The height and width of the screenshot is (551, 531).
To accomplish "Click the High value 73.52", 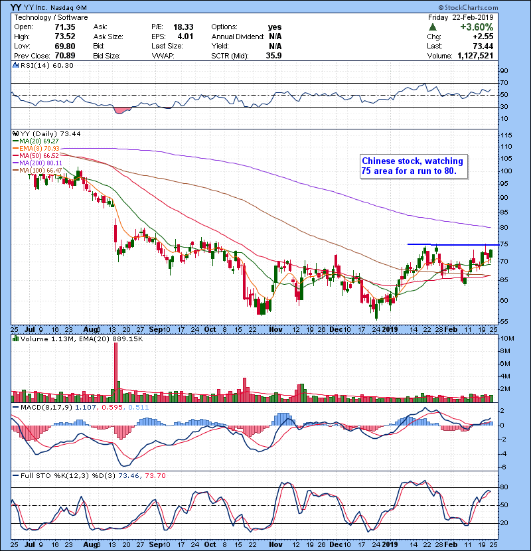I will [65, 37].
